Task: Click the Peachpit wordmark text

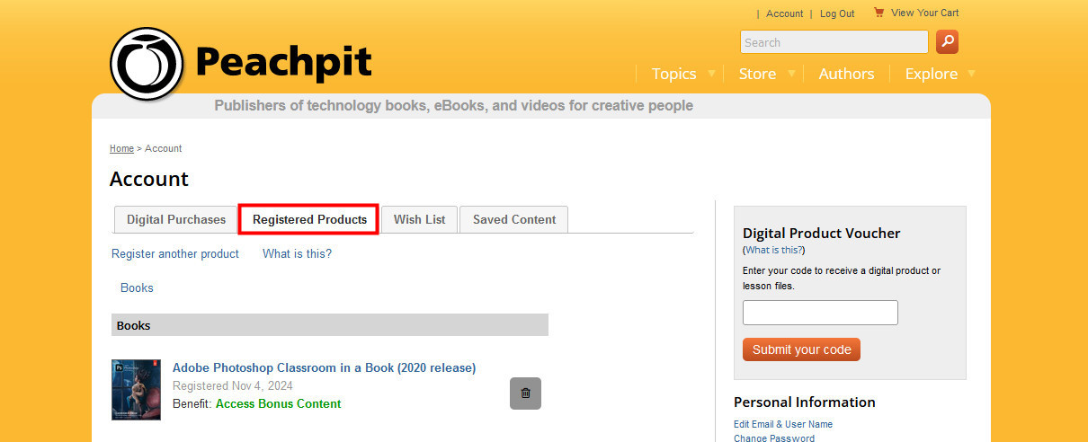Action: click(283, 62)
